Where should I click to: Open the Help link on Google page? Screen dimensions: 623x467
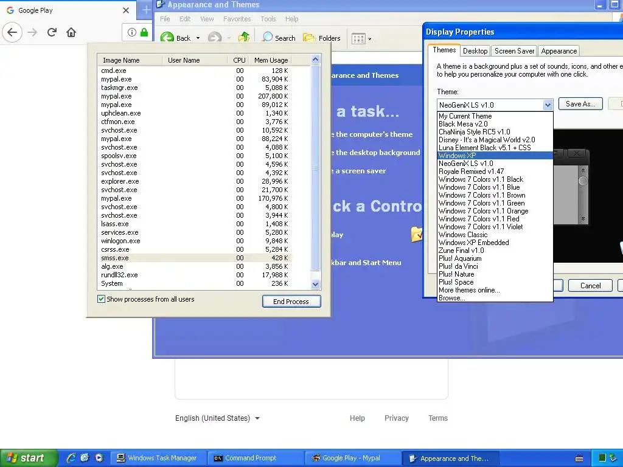pos(357,418)
